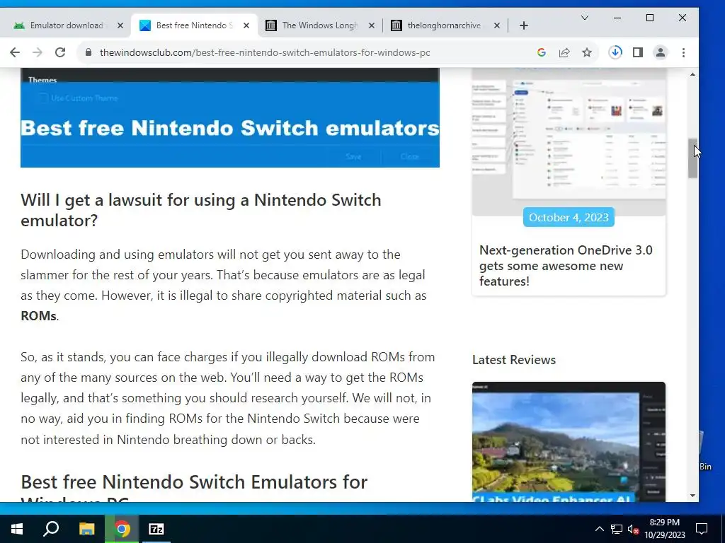Open the network tray icon
Image resolution: width=725 pixels, height=543 pixels.
(617, 529)
